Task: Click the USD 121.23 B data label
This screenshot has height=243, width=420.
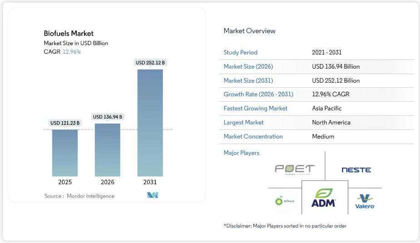Action: coord(65,123)
